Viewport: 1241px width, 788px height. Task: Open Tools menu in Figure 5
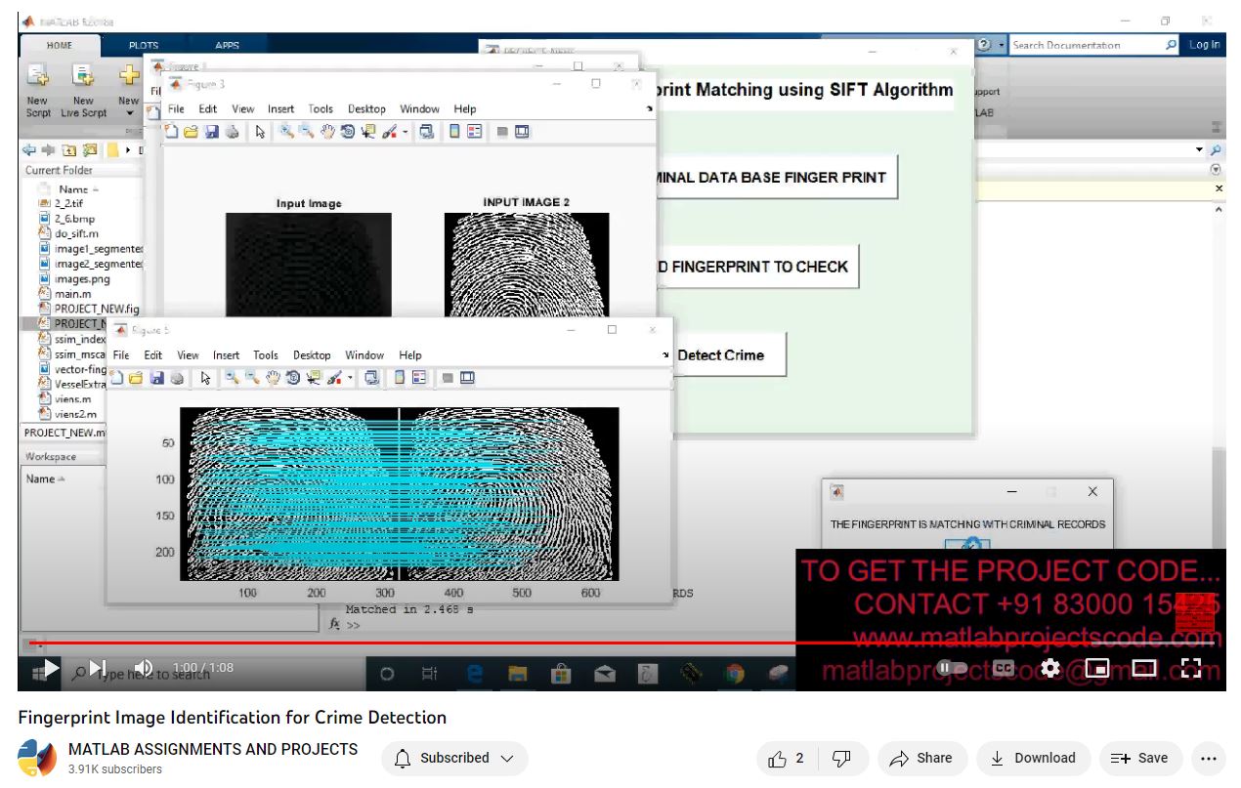(x=266, y=355)
